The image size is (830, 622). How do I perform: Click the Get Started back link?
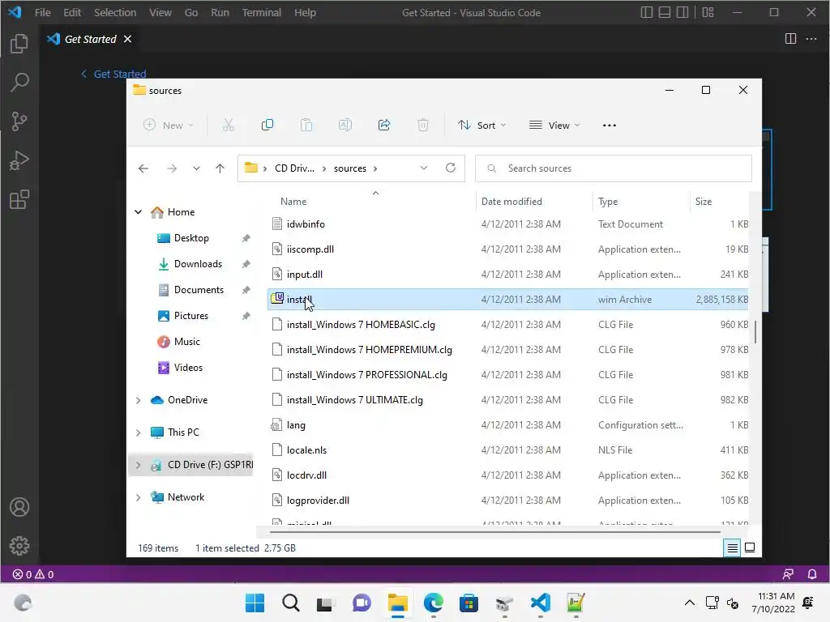click(113, 74)
